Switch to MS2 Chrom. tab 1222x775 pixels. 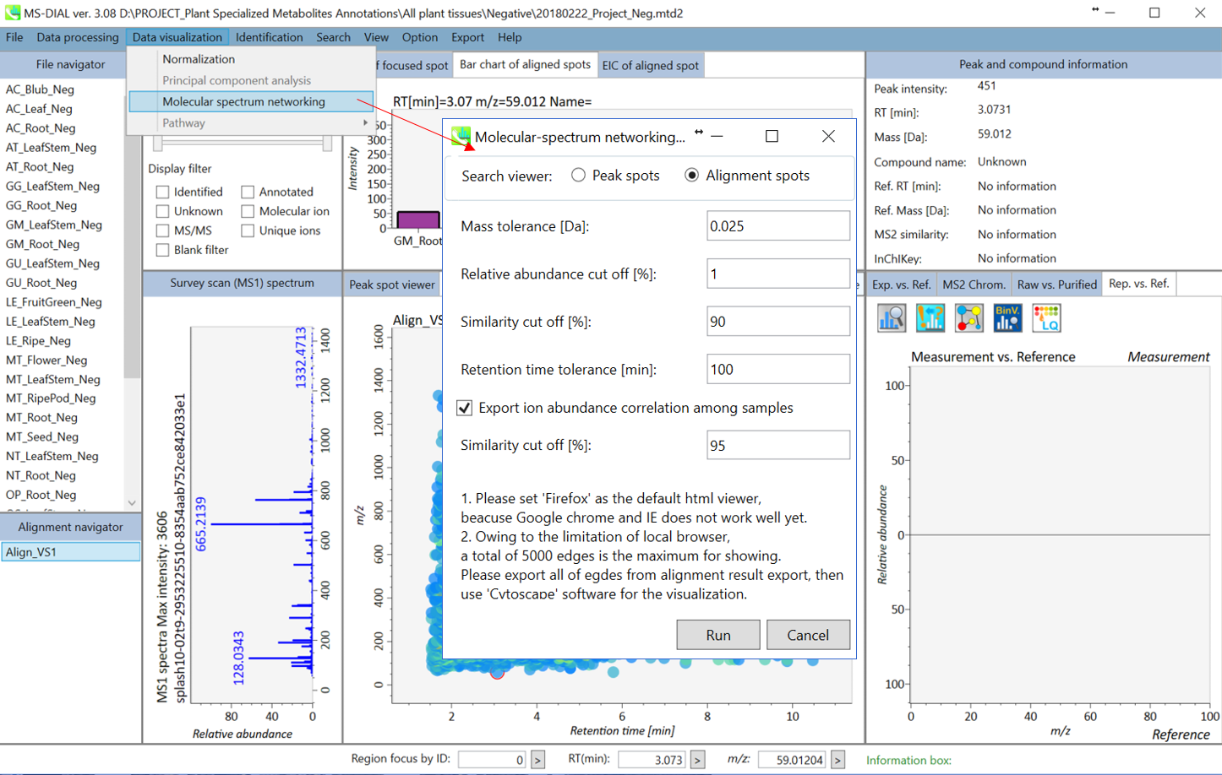(974, 285)
